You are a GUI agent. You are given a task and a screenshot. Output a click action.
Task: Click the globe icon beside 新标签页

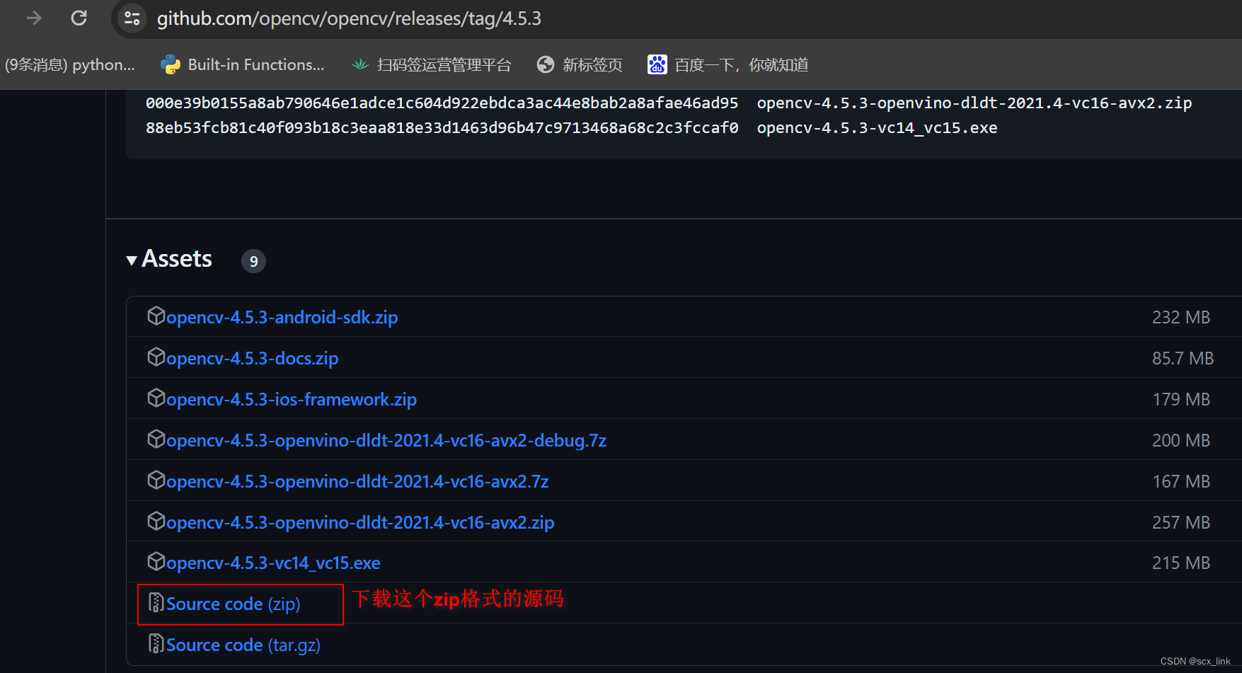click(546, 65)
